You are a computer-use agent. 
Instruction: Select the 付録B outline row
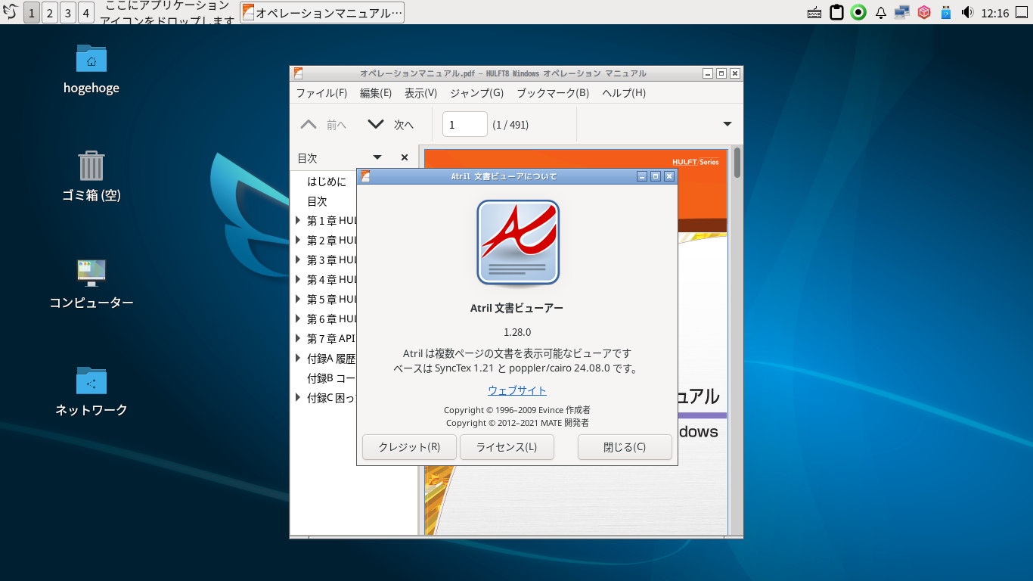pos(355,378)
